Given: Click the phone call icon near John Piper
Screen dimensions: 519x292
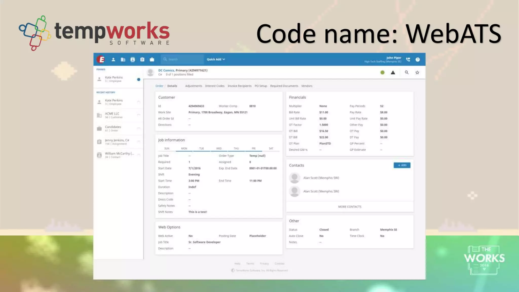Looking at the screenshot, I should coord(408,59).
